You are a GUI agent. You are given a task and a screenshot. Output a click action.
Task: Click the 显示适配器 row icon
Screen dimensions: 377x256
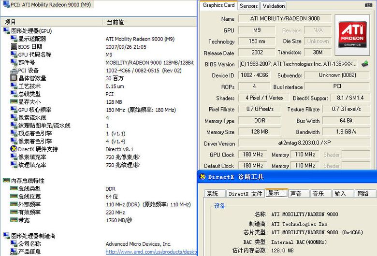(x=14, y=39)
